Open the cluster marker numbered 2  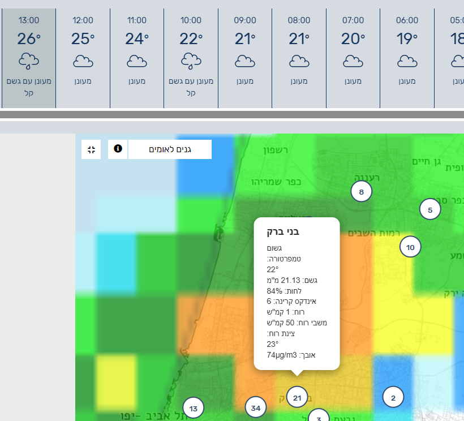pyautogui.click(x=393, y=398)
